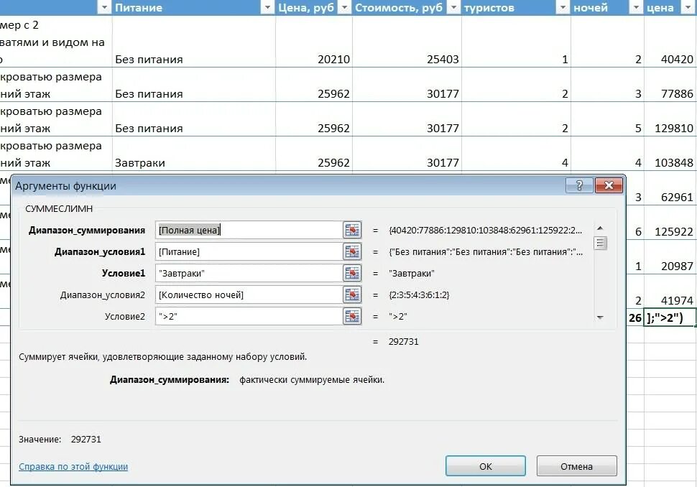This screenshot has height=487, width=697.
Task: Click the Питание column header label
Action: pyautogui.click(x=139, y=8)
